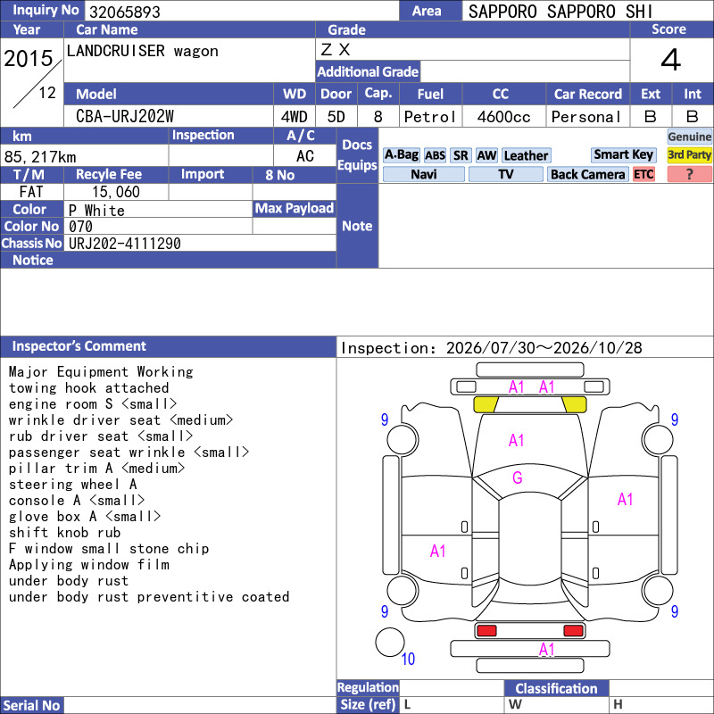Select the A1 mark on hood
The image size is (714, 714).
click(x=517, y=440)
